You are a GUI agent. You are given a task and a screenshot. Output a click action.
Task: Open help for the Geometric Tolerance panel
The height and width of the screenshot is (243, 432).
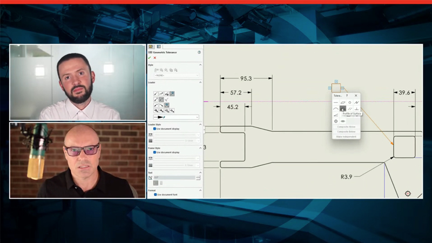tap(199, 52)
